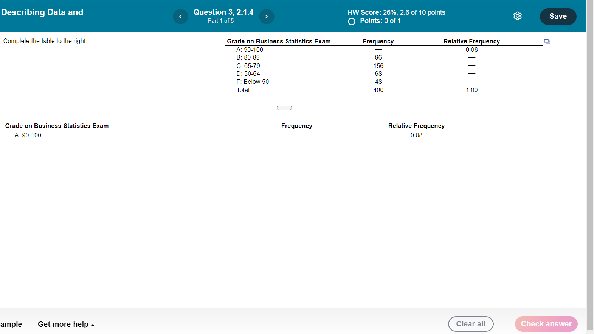Go to the next question arrow

click(267, 17)
